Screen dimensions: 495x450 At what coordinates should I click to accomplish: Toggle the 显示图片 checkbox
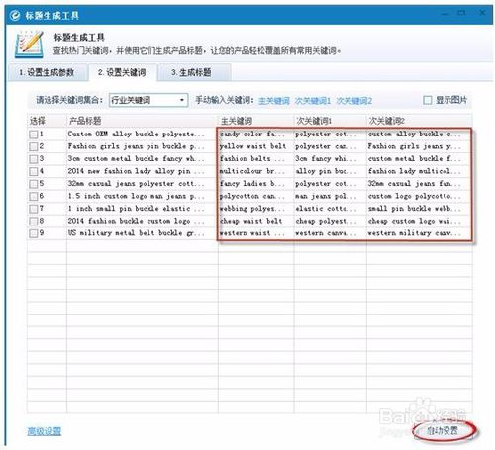click(428, 100)
